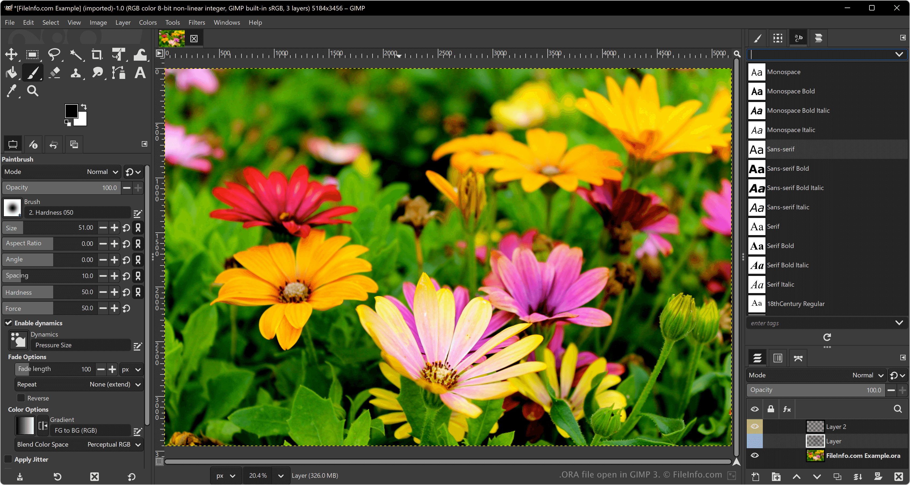The height and width of the screenshot is (485, 910).
Task: Select the Free Select lasso tool
Action: [x=54, y=54]
